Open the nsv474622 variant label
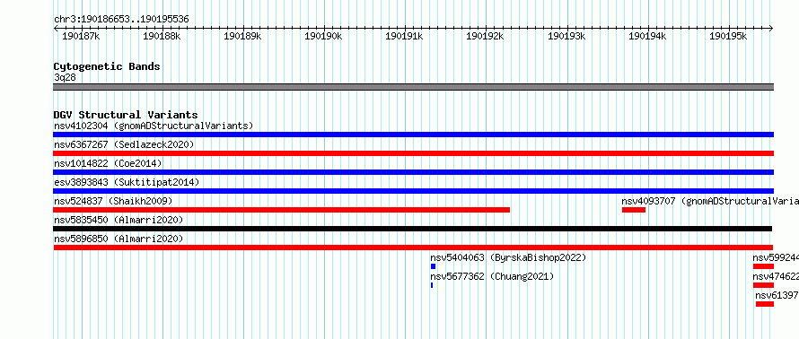799x339 pixels. pyautogui.click(x=776, y=276)
